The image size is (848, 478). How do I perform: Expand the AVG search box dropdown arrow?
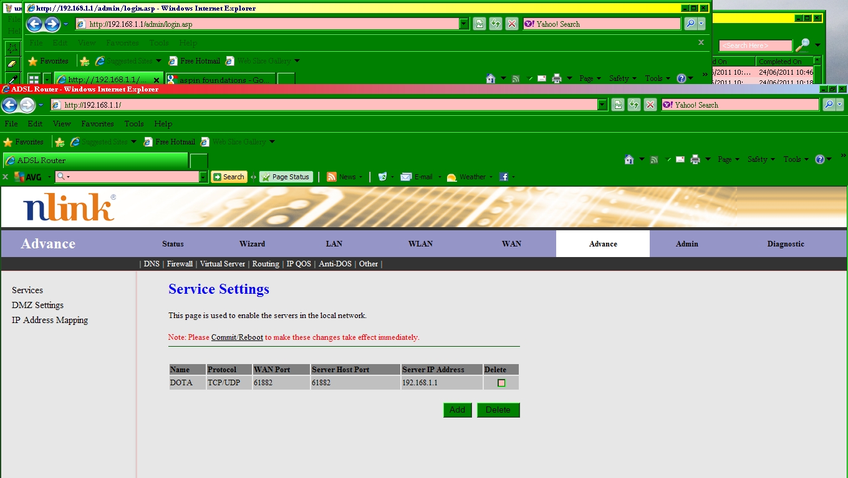point(203,177)
